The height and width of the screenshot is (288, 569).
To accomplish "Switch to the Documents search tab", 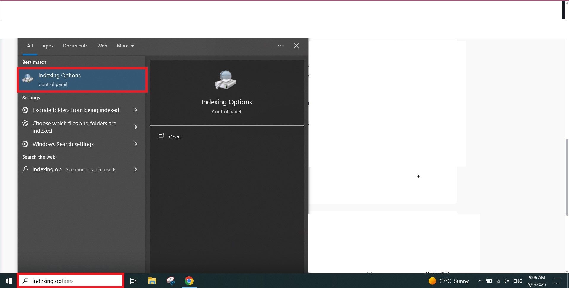I will coord(75,46).
